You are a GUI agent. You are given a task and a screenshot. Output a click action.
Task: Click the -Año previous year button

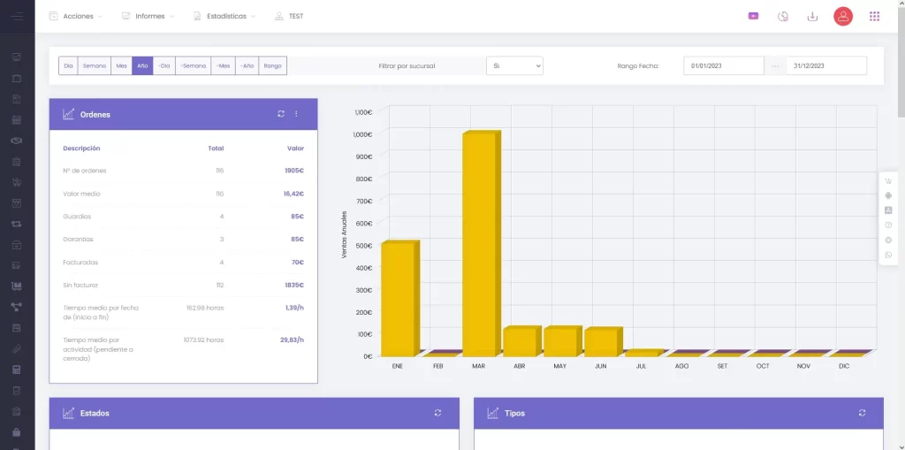click(247, 66)
